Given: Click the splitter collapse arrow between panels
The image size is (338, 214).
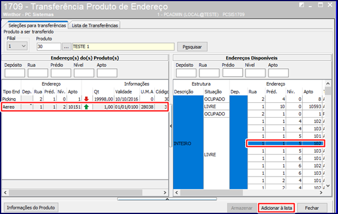Looking at the screenshot, I should pyautogui.click(x=171, y=126).
